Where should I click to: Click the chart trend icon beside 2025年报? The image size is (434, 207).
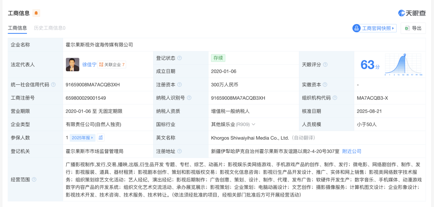tap(101, 137)
